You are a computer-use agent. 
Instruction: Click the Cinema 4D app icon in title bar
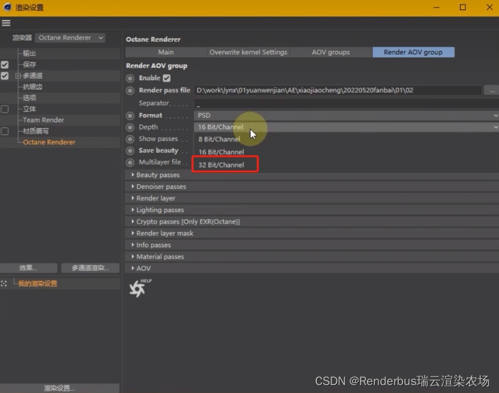pos(7,7)
